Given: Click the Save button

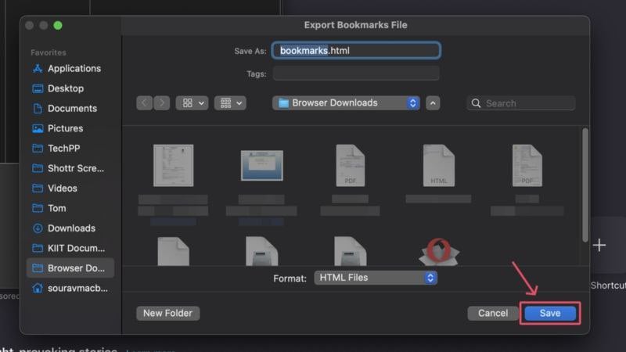Looking at the screenshot, I should (550, 314).
